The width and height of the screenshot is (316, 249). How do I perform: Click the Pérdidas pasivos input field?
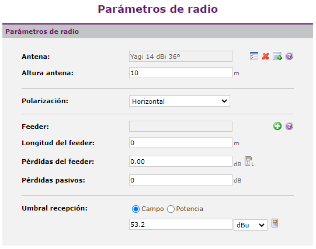click(180, 180)
